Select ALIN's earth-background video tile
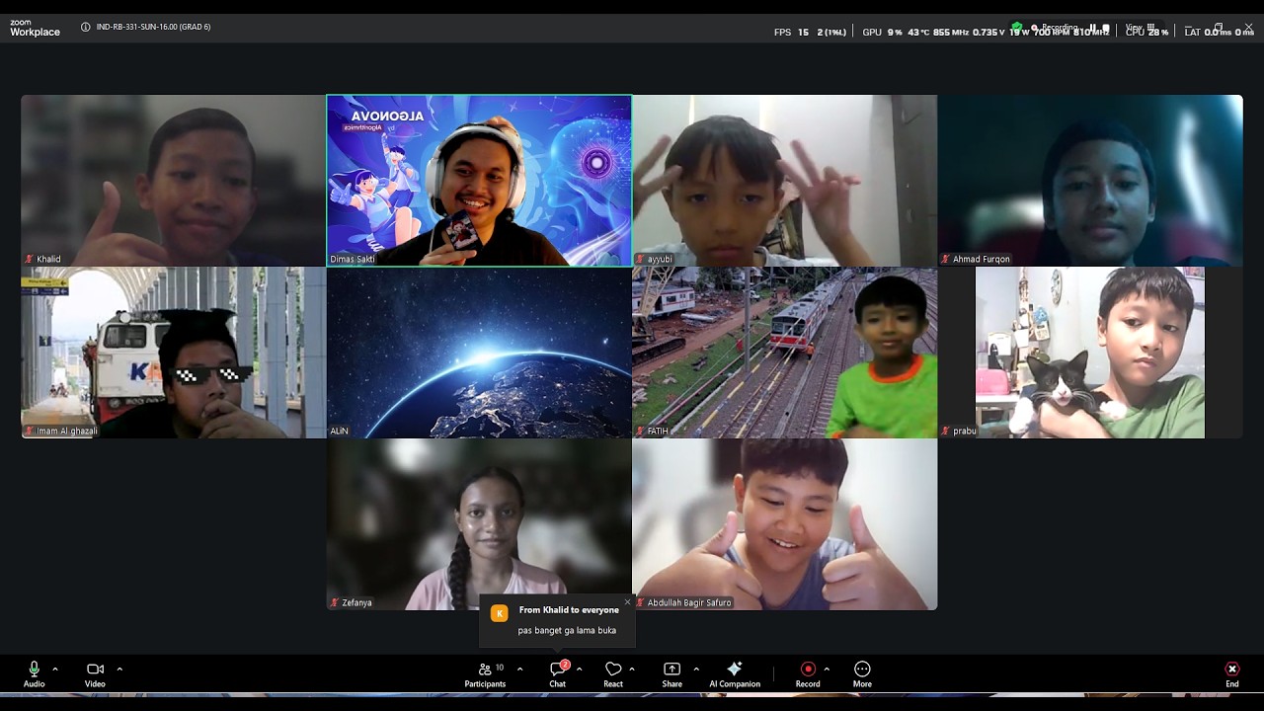 pyautogui.click(x=479, y=353)
